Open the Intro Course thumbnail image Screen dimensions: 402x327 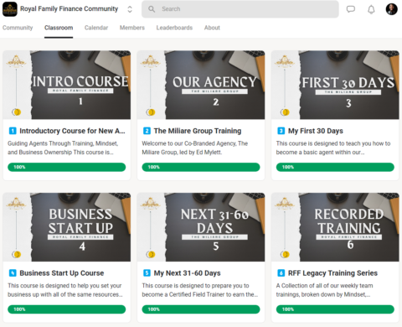coord(67,85)
